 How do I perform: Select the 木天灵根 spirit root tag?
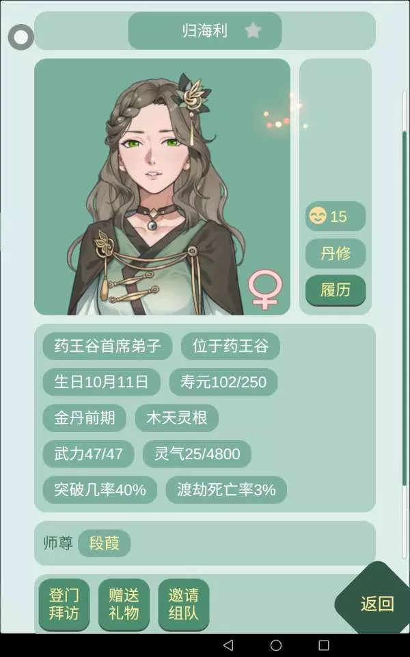[x=176, y=417]
